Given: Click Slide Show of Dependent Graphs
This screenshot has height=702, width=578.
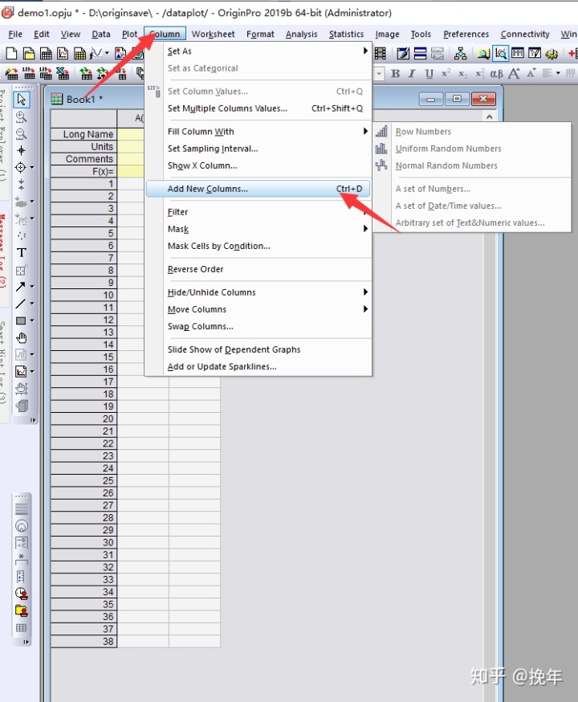Looking at the screenshot, I should coord(266,349).
